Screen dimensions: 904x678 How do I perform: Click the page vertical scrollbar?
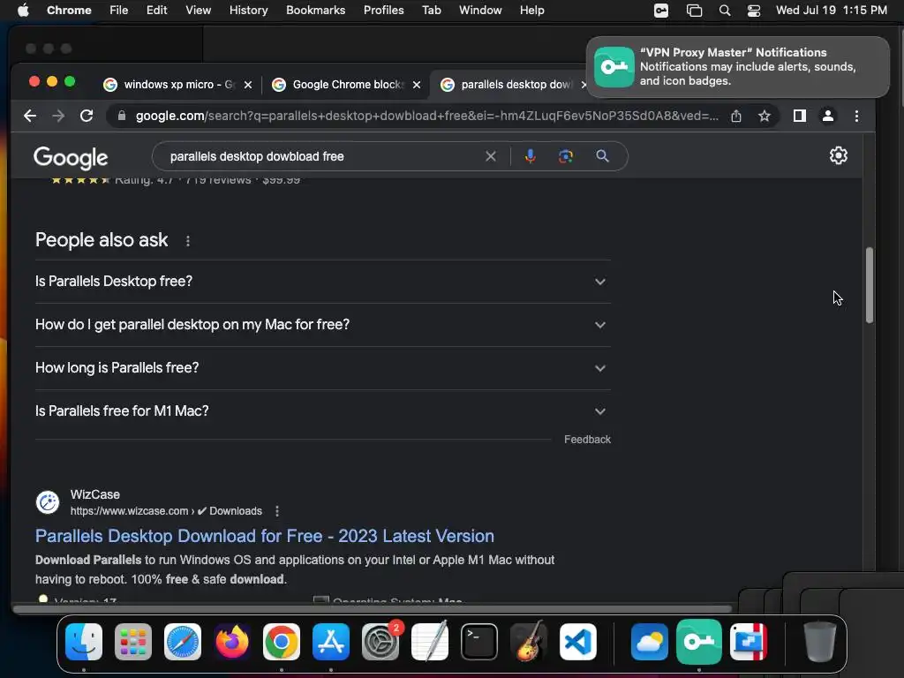coord(870,285)
